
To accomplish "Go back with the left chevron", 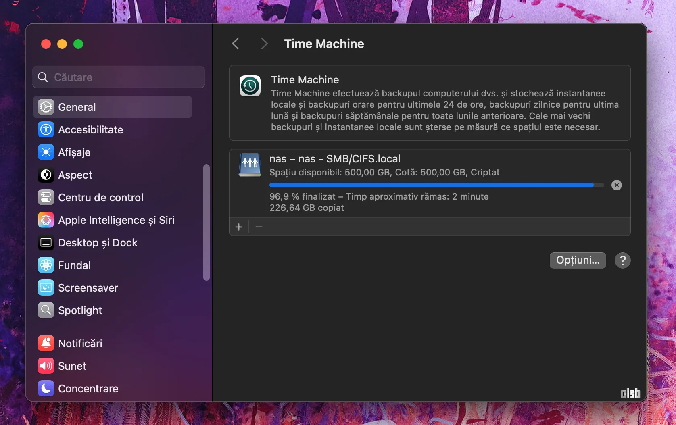I will click(x=236, y=44).
